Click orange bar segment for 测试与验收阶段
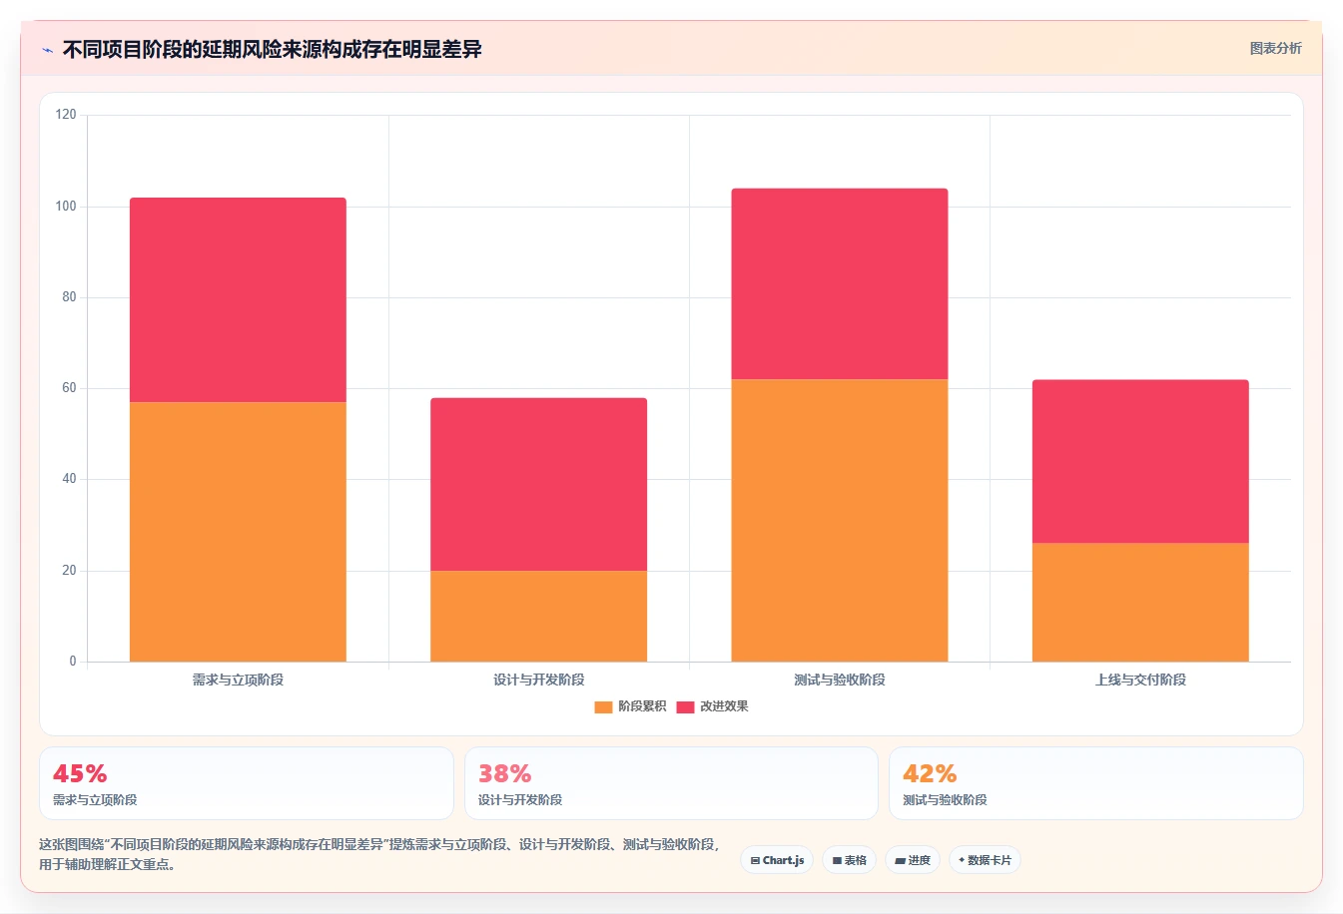The image size is (1343, 914). (x=840, y=520)
